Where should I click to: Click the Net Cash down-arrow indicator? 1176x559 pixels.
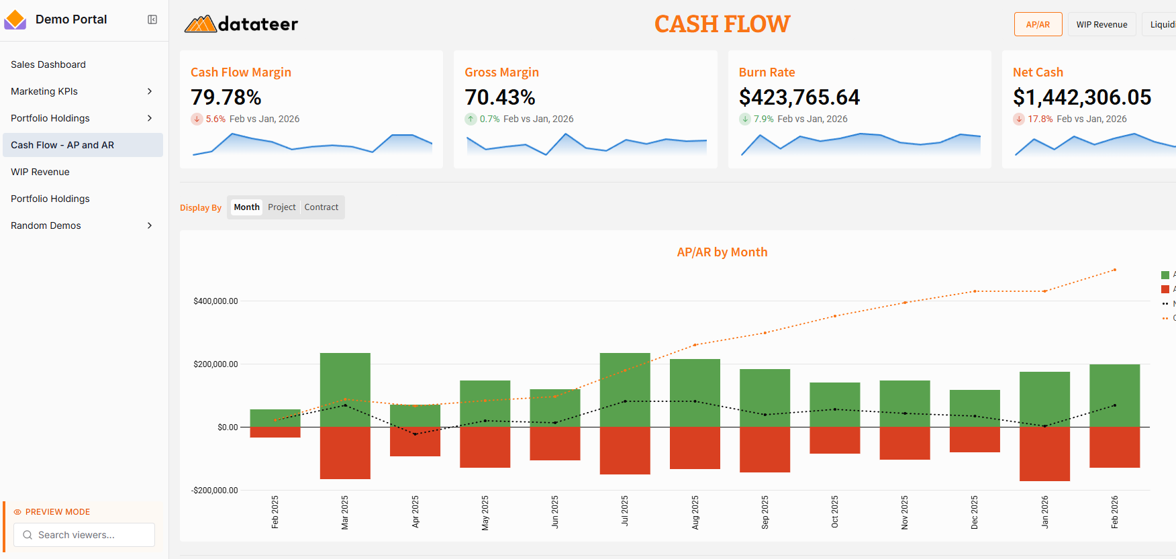pos(1019,119)
